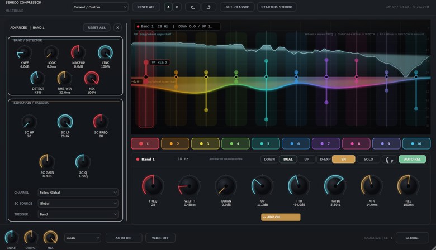Screen dimensions: 436x250
Task: Select band 7 tab
Action: [326, 144]
